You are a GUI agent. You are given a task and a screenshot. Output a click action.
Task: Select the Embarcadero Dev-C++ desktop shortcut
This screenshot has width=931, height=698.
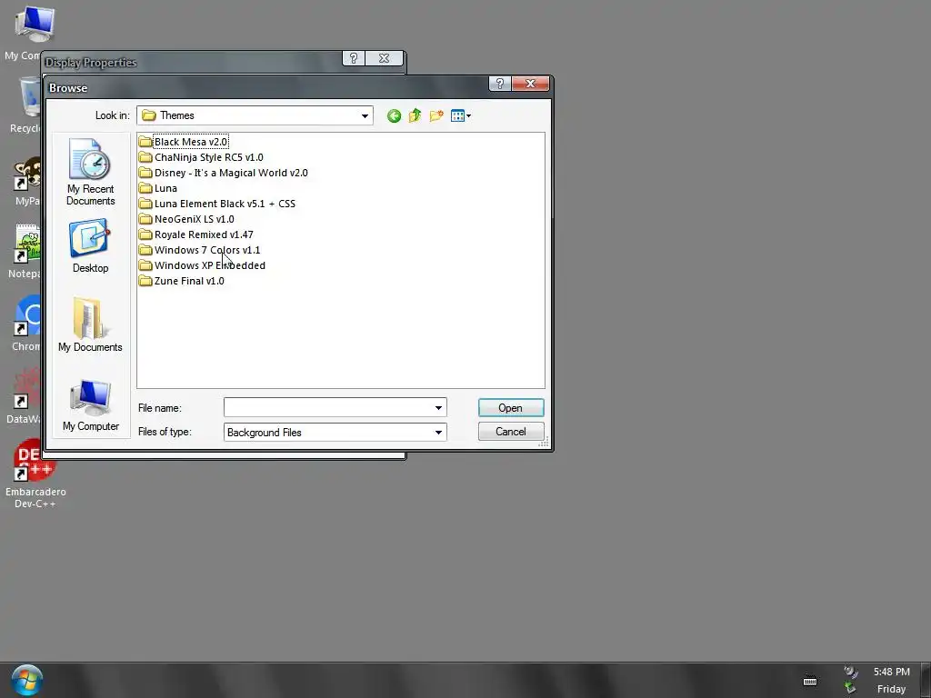(x=35, y=473)
